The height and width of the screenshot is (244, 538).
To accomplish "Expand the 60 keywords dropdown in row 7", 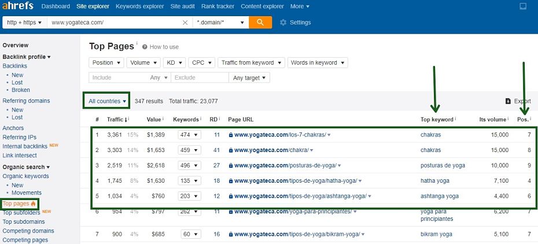I will pos(191,234).
